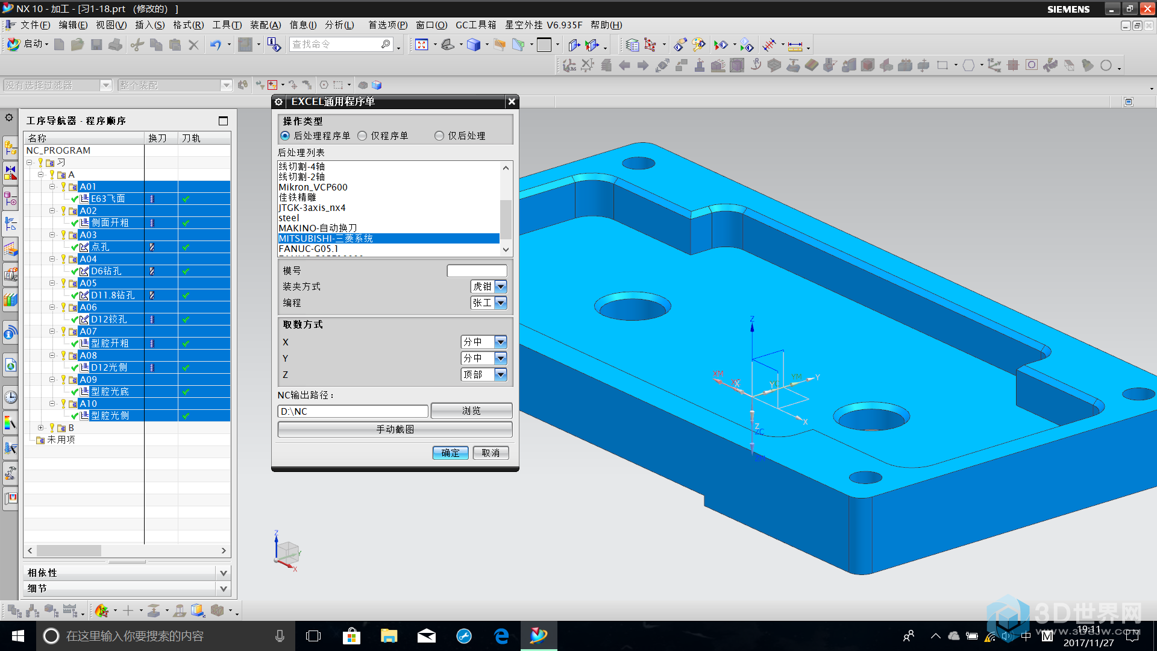This screenshot has width=1157, height=651.
Task: Open the 插入(S) menu
Action: [x=149, y=25]
